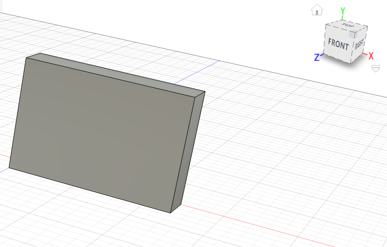Screen dimensions: 387x247
Task: Click the red X axis label
Action: pyautogui.click(x=371, y=56)
